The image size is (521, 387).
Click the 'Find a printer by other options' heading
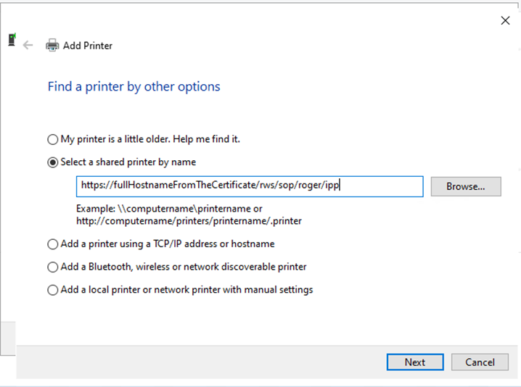[134, 86]
